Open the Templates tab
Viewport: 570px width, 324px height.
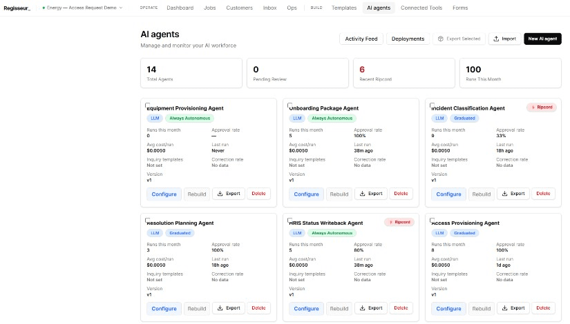(x=344, y=8)
